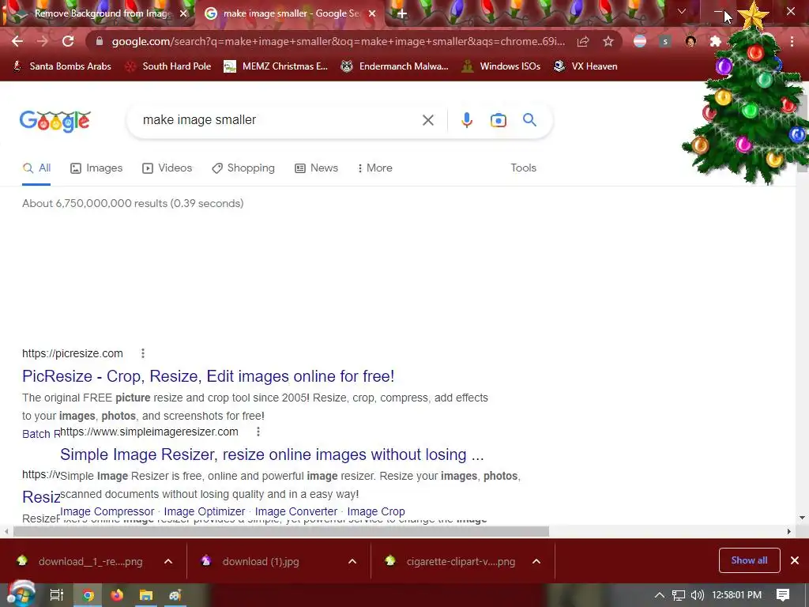Screen dimensions: 809x607
Task: Close the downloads bar
Action: click(795, 560)
